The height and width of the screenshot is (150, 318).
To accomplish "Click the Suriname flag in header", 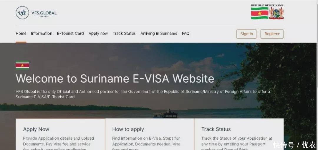I will click(260, 13).
